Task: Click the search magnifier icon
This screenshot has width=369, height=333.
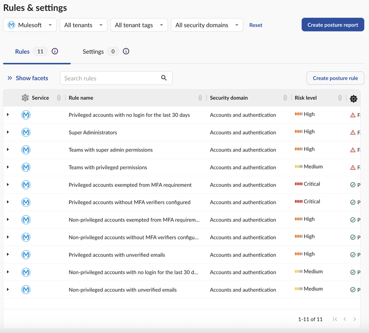Action: coord(164,78)
